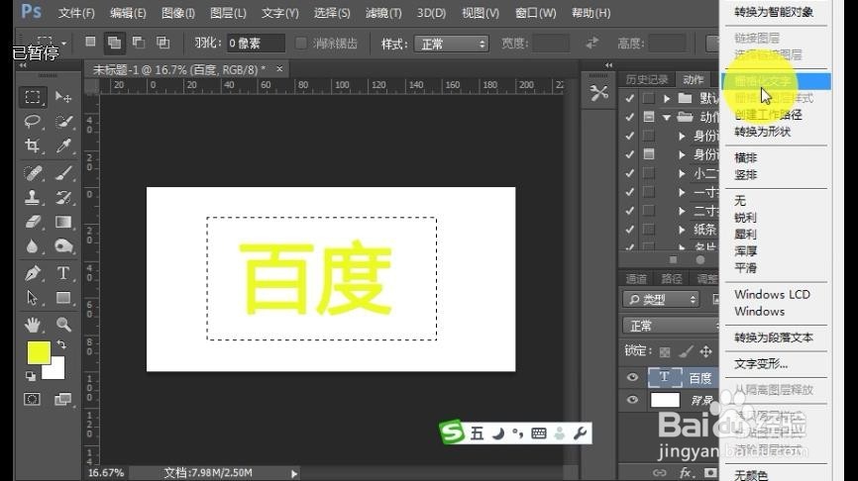Switch to the 历史记录 tab

click(x=647, y=80)
